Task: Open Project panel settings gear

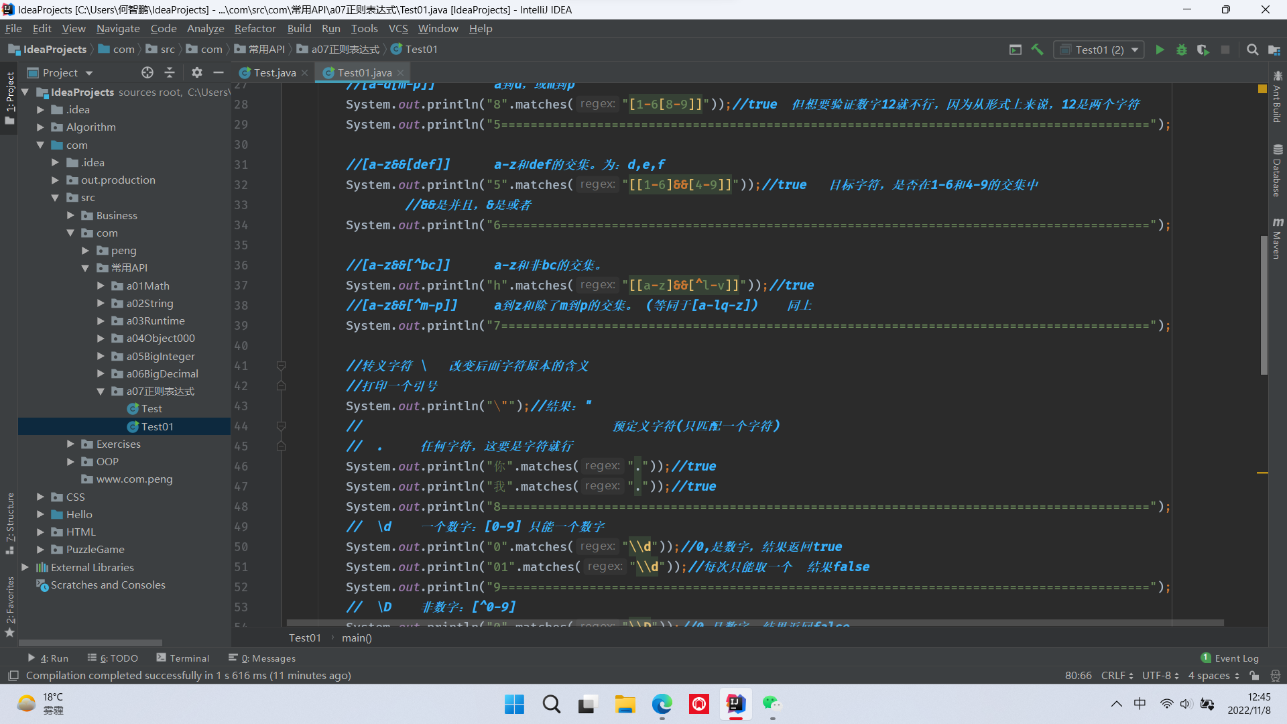Action: (196, 72)
